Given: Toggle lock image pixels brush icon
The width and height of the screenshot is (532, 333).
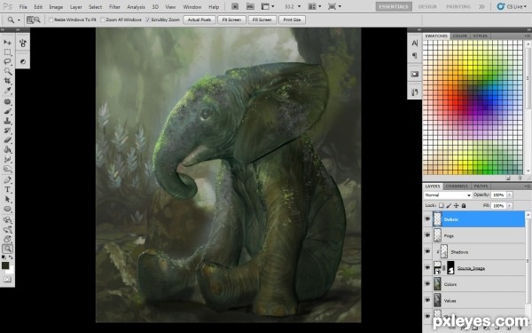Looking at the screenshot, I should point(449,206).
